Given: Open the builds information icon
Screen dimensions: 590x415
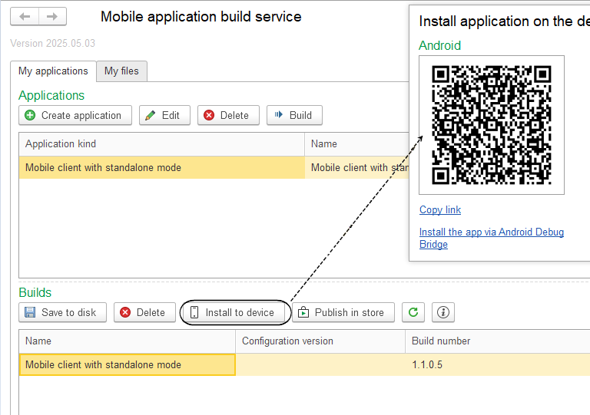Looking at the screenshot, I should coord(442,312).
